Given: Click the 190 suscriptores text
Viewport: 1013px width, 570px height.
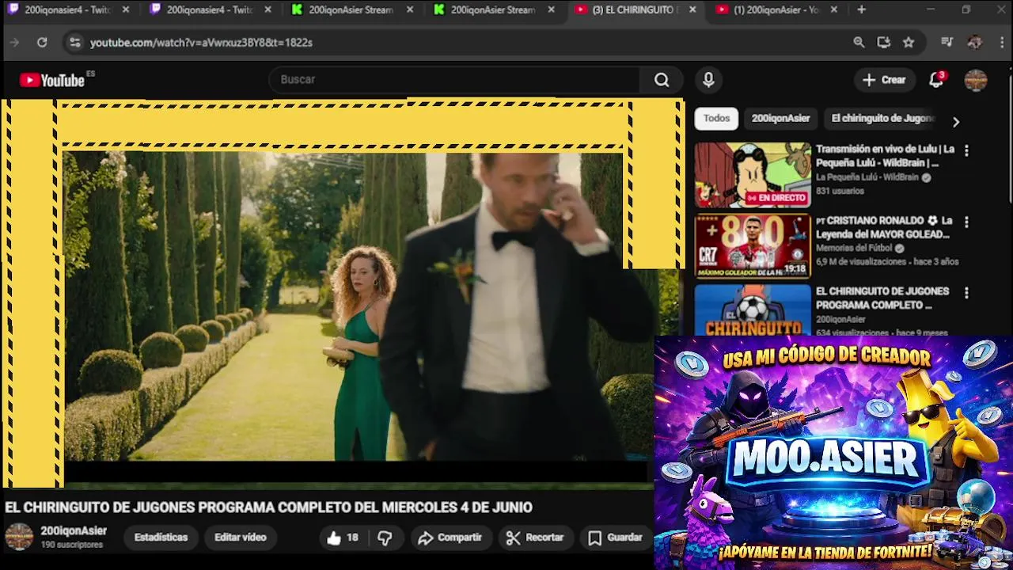Looking at the screenshot, I should 71,545.
